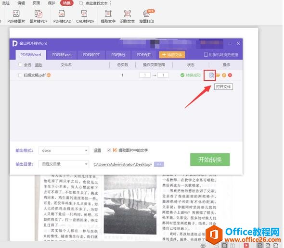Click the search magnifier icon
Screen dimensions: 284x248
coord(81,3)
